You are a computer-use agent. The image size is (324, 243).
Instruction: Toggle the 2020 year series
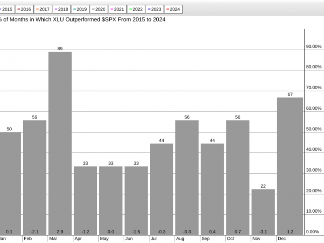tap(99, 9)
